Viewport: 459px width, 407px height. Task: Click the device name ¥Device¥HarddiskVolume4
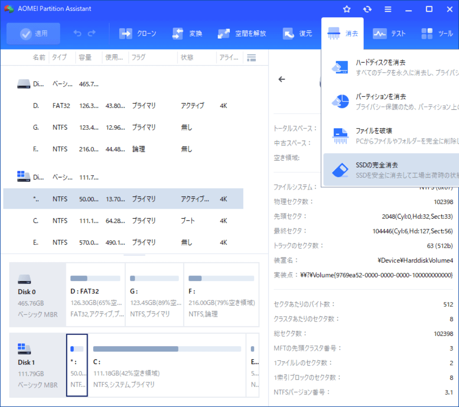pyautogui.click(x=415, y=260)
